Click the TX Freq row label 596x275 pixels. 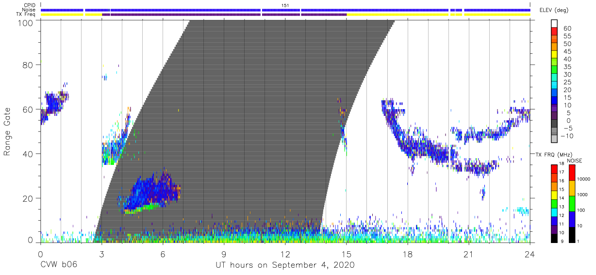click(x=26, y=15)
